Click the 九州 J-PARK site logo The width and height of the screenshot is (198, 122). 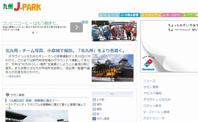point(22,7)
